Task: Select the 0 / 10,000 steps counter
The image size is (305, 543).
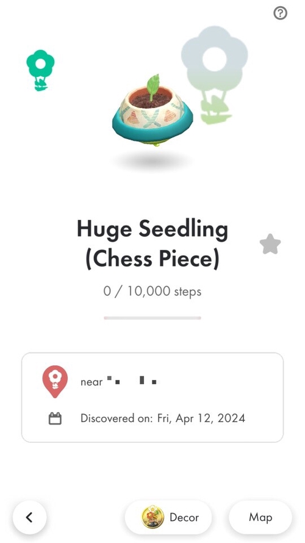Action: tap(152, 291)
